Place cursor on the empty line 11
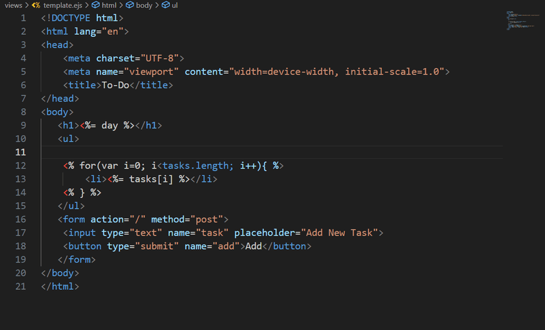 pos(272,152)
